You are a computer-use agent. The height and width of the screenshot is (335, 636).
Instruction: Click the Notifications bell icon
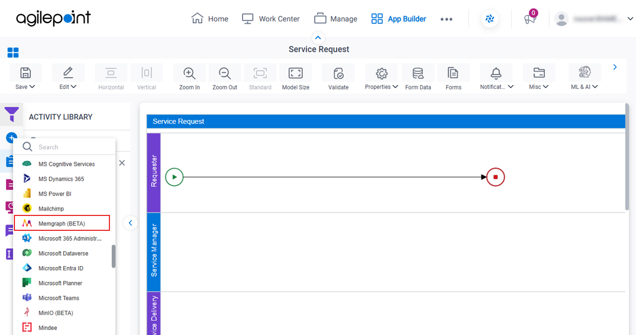(x=496, y=73)
